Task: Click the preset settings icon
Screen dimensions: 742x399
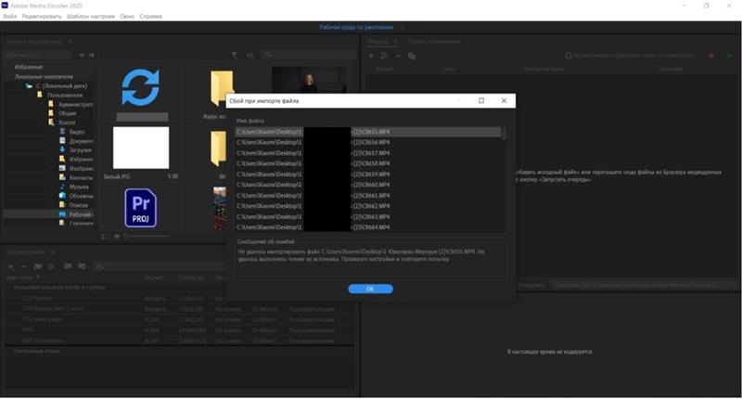Action: click(x=51, y=266)
